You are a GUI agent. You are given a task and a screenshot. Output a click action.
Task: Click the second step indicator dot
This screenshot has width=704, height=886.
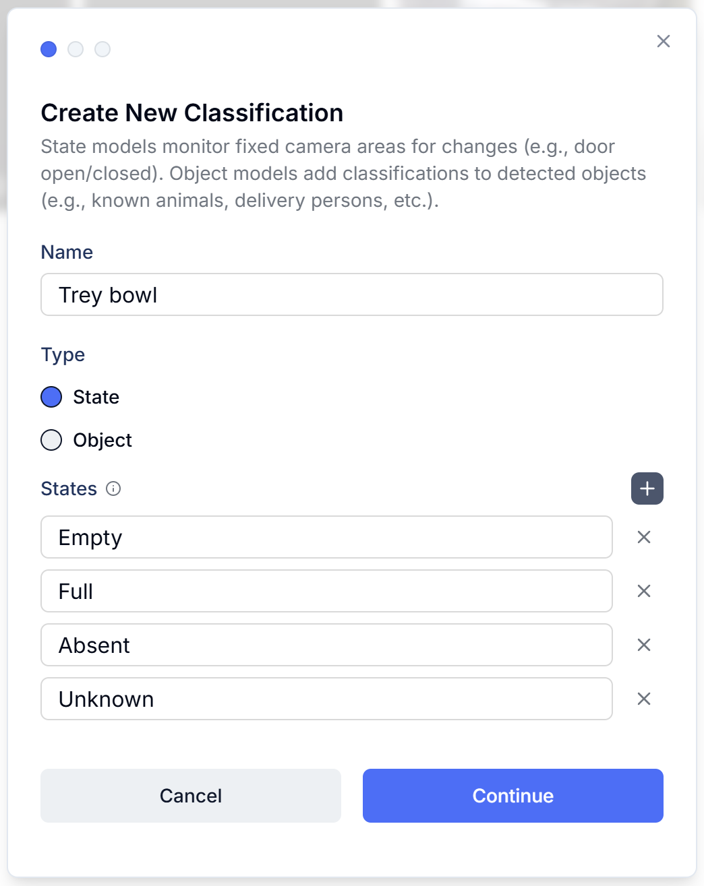coord(75,49)
